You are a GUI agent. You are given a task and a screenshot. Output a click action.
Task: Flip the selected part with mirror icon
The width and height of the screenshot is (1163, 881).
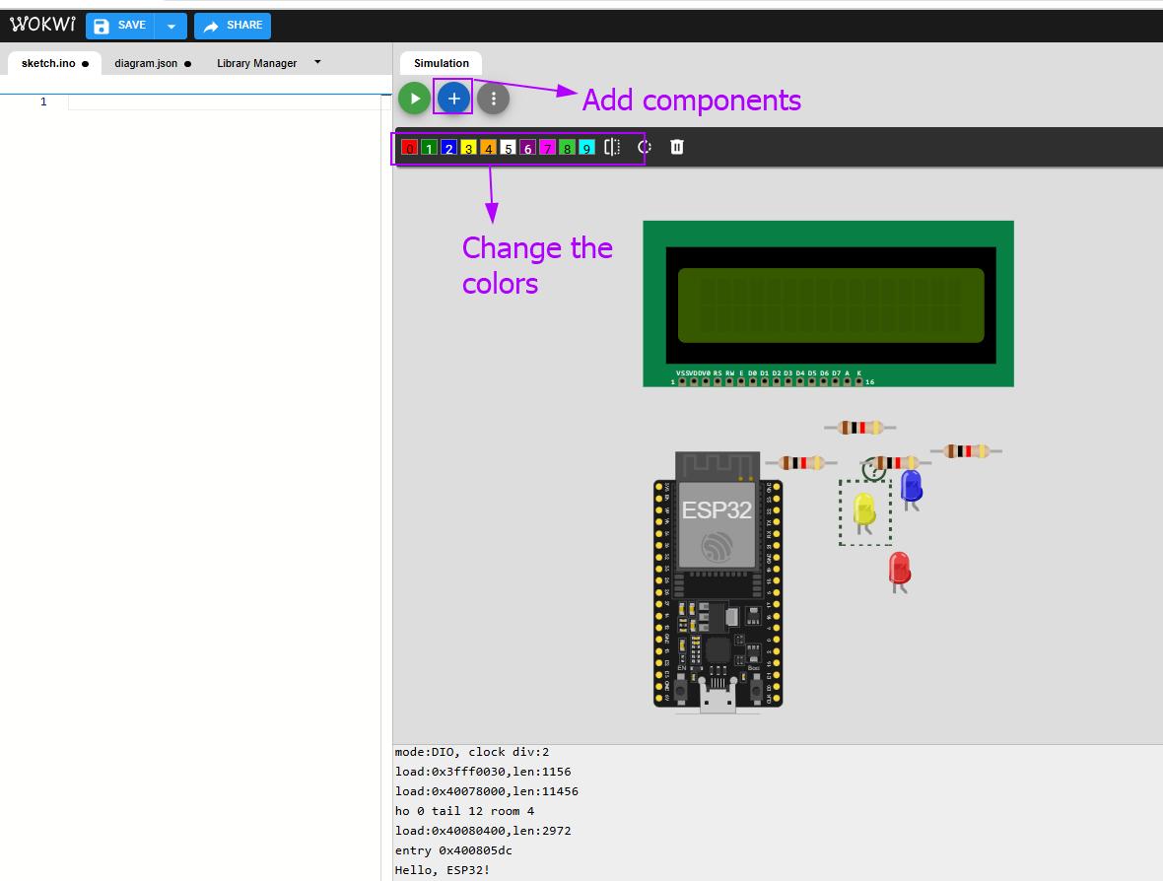click(612, 147)
